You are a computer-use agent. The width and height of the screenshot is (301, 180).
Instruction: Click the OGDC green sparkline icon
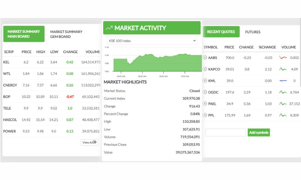283,92
